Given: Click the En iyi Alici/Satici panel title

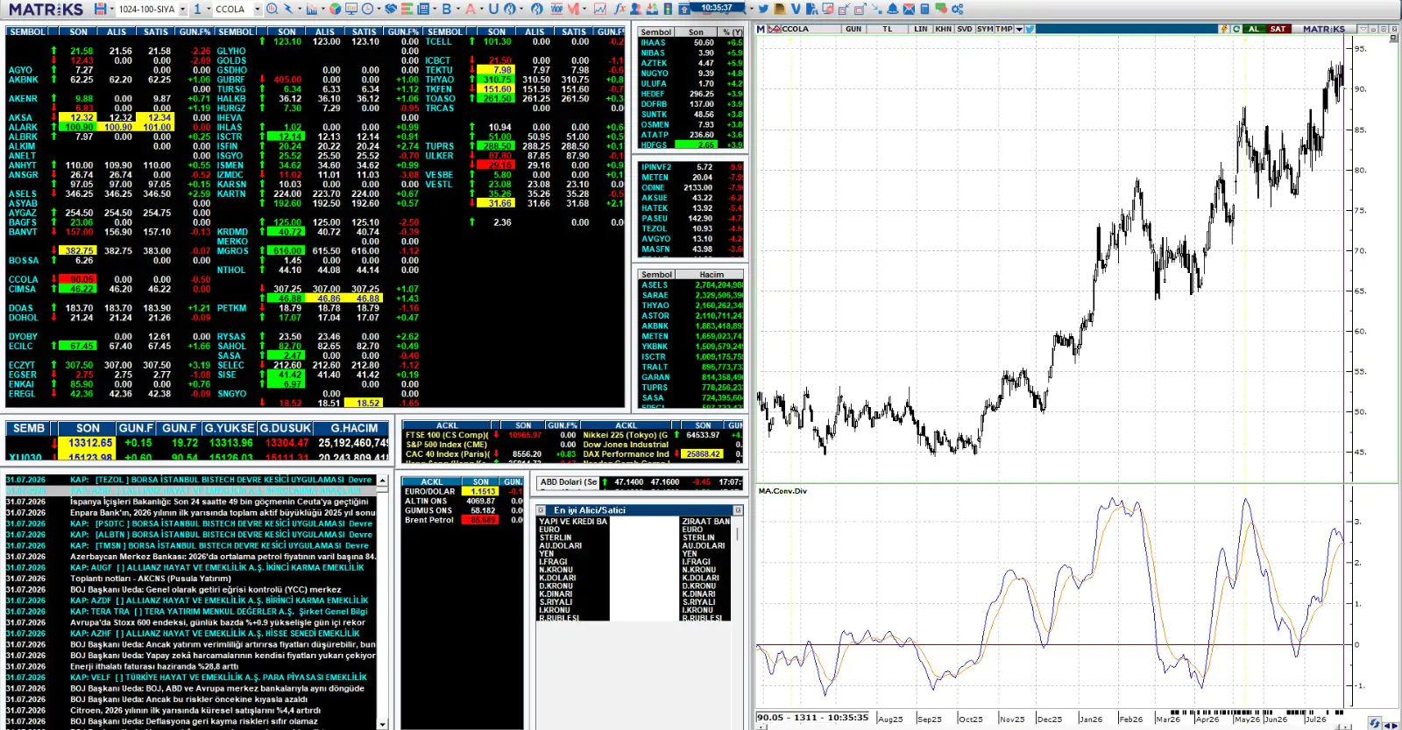Looking at the screenshot, I should pos(589,510).
